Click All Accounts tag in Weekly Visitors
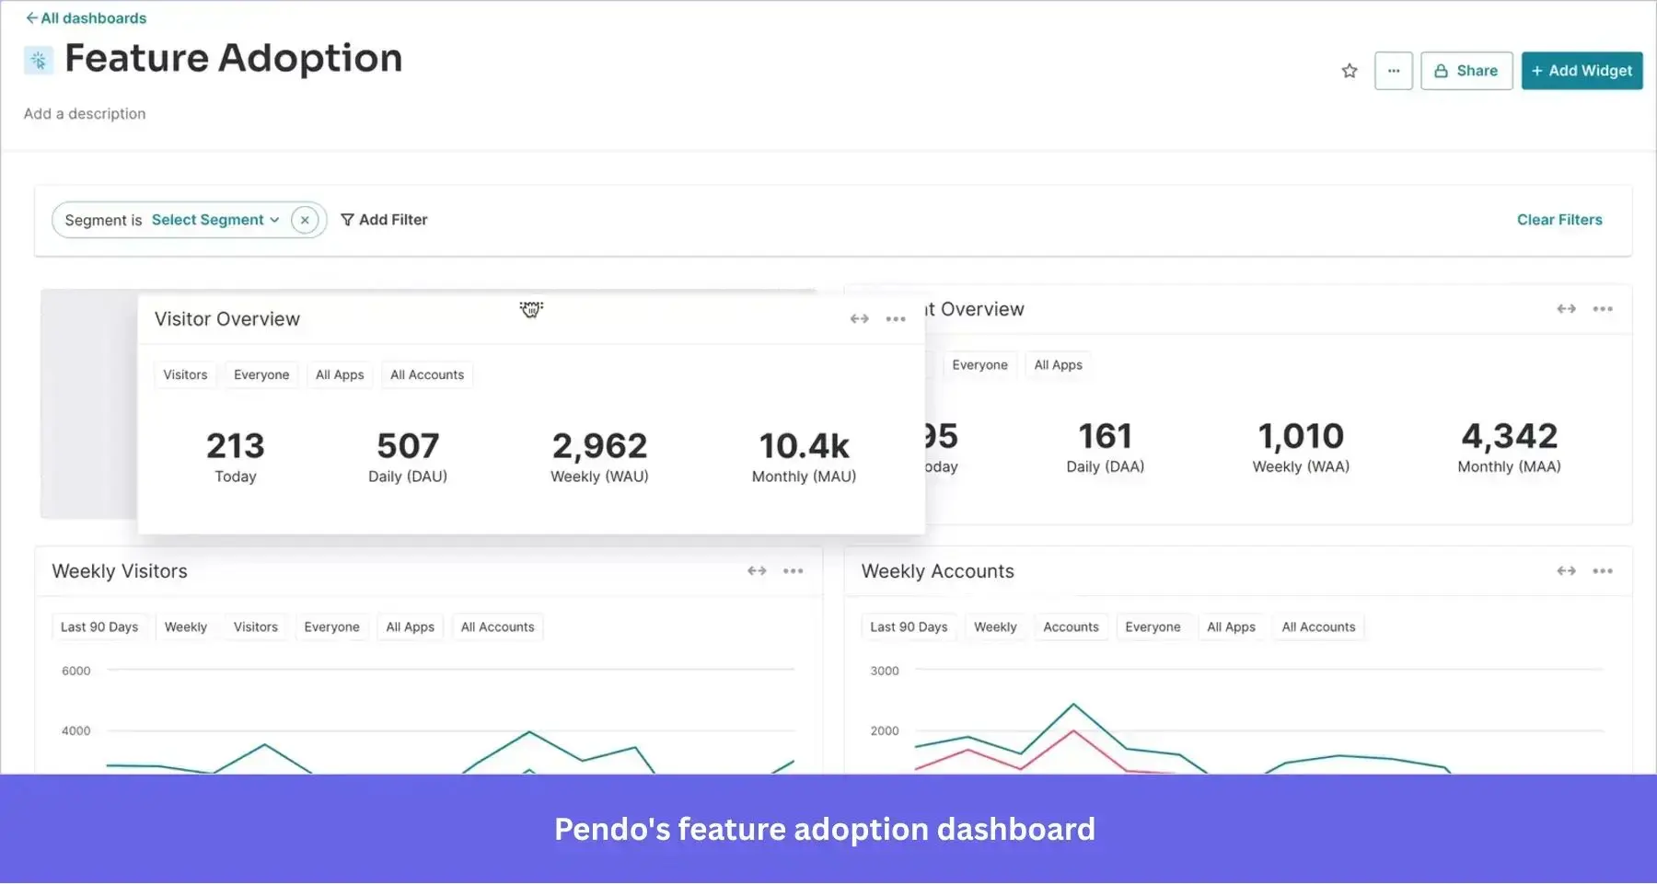 [x=497, y=627]
